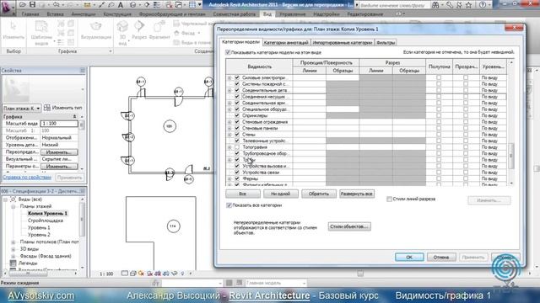Click the Разрез (Section) tool icon

(139, 26)
